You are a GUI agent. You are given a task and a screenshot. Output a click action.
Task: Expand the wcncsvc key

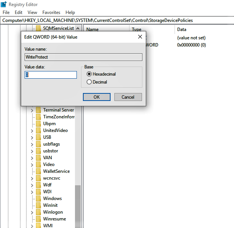click(32, 178)
